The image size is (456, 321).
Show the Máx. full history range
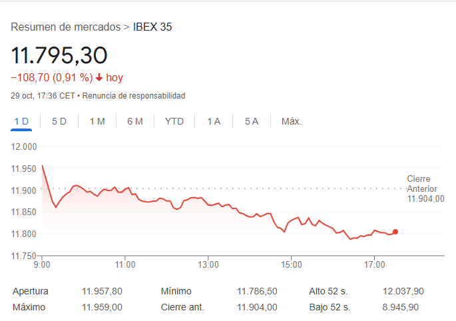292,121
